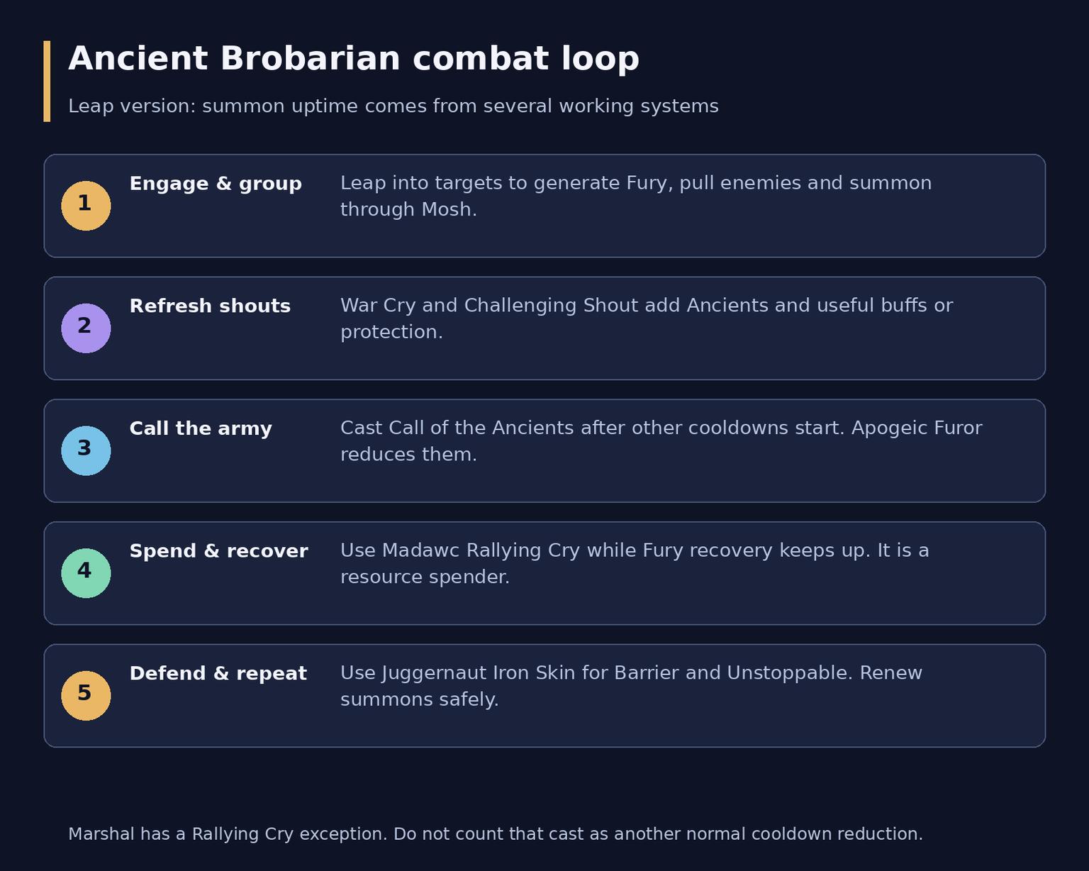Click the orange step 5 circle
Screen dimensions: 1089x871
(86, 696)
